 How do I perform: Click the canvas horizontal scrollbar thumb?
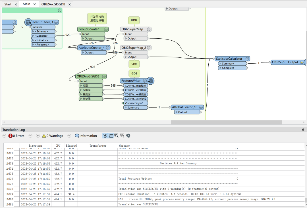pyautogui.click(x=226, y=122)
